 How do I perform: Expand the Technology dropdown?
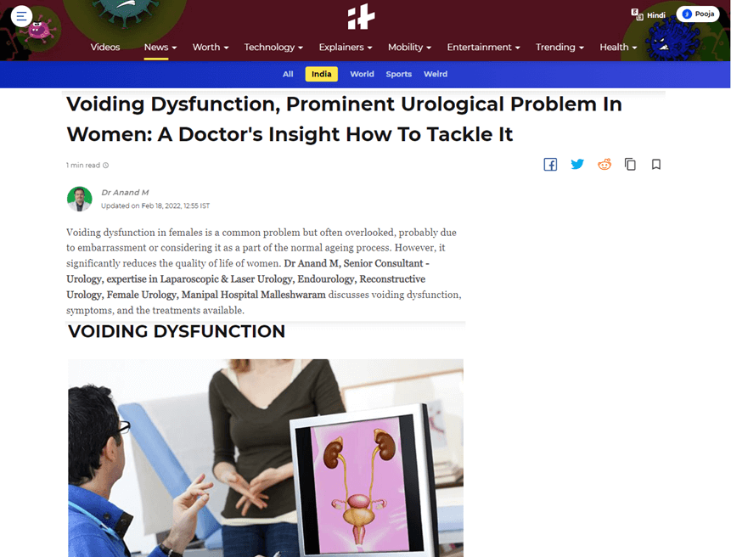pos(273,47)
